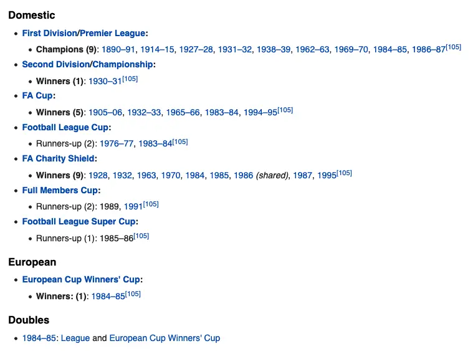Open the 1994–95 FA Cup season link

point(260,112)
